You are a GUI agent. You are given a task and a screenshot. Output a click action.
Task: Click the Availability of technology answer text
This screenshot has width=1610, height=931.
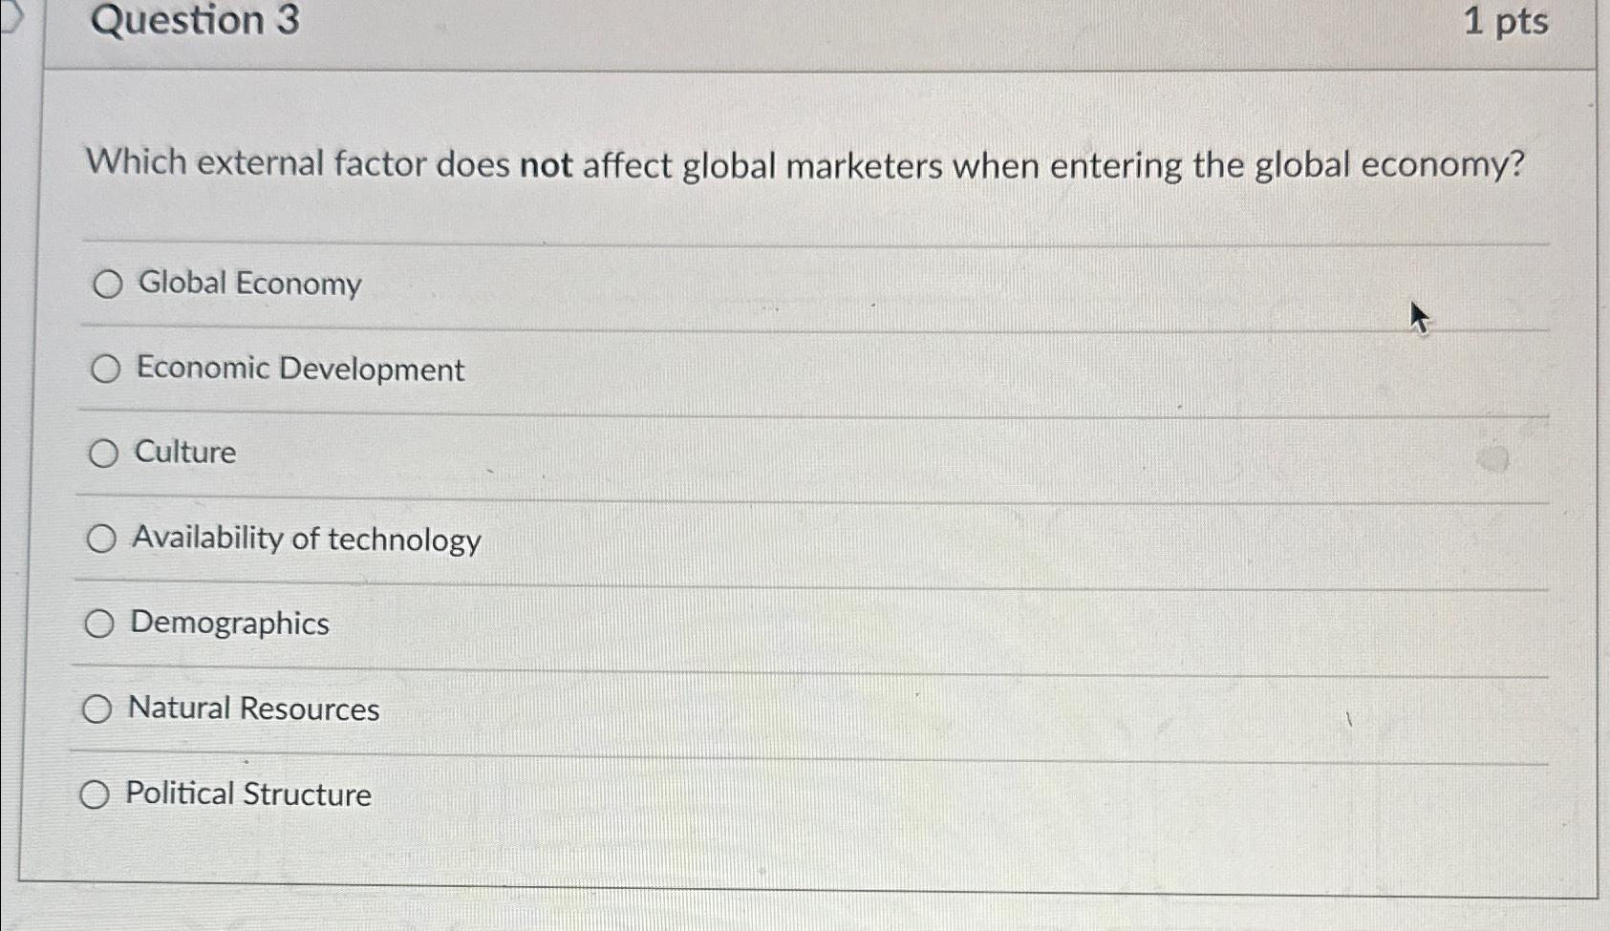coord(306,540)
